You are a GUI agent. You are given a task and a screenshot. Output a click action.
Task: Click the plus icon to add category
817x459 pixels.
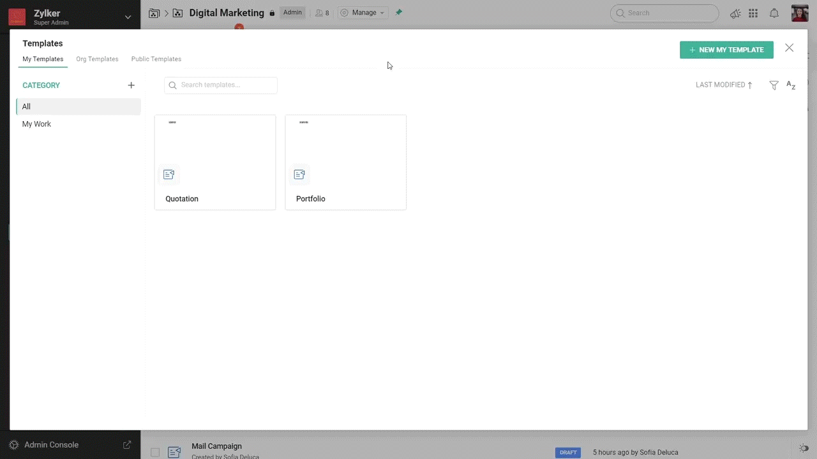point(131,85)
